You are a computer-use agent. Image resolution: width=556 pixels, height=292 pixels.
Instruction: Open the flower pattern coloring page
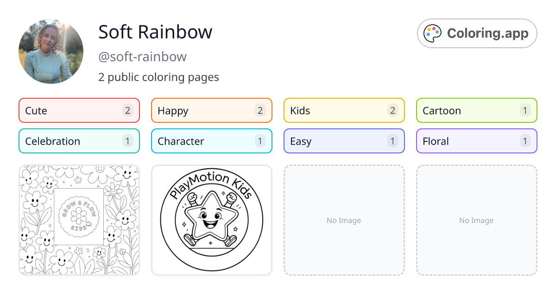click(x=79, y=220)
